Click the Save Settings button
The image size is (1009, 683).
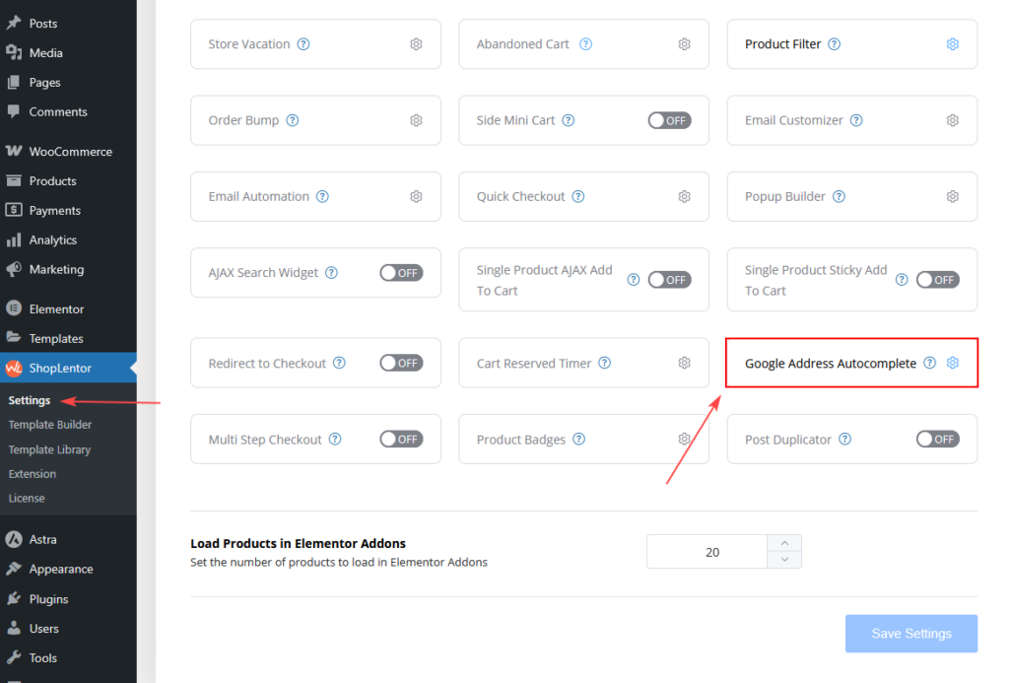coord(911,634)
